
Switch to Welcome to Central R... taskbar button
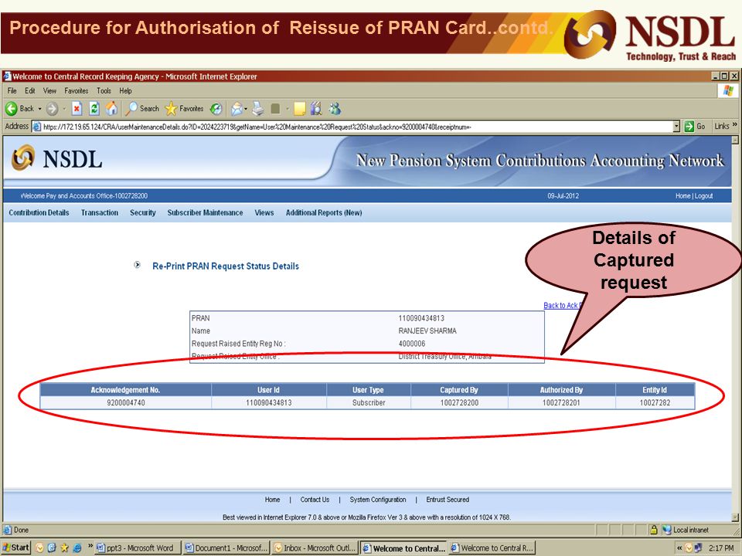[x=492, y=548]
